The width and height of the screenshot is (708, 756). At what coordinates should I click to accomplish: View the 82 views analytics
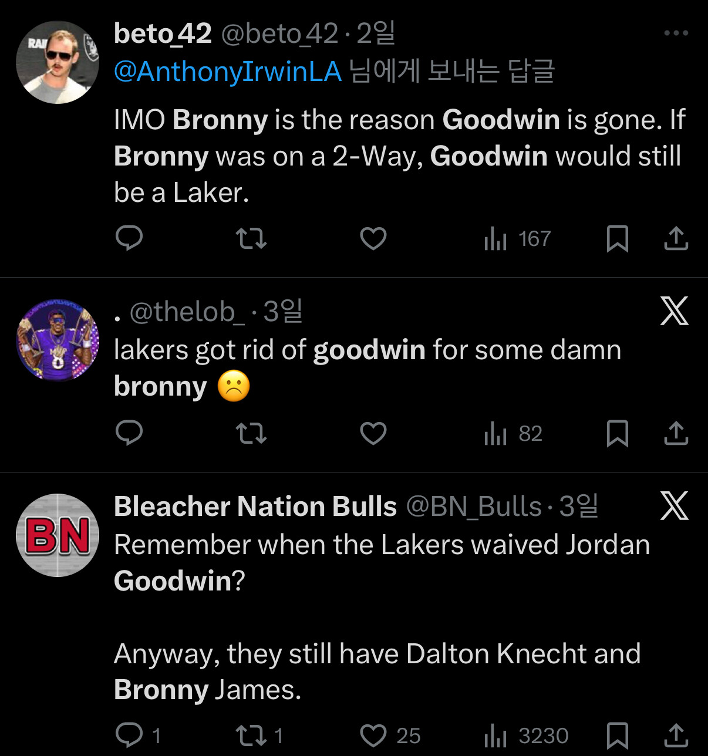pos(513,434)
